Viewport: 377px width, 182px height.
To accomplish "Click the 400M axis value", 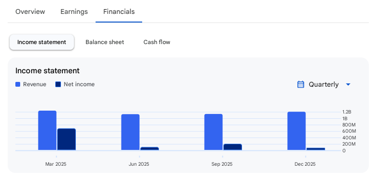I will [x=349, y=138].
